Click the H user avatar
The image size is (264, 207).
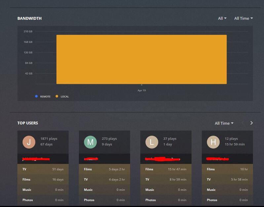pos(213,142)
